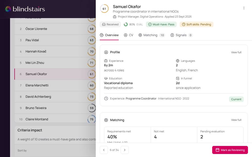Click the calendar icon beside In funnel
Screen dimensions: 252x157
click(178, 78)
